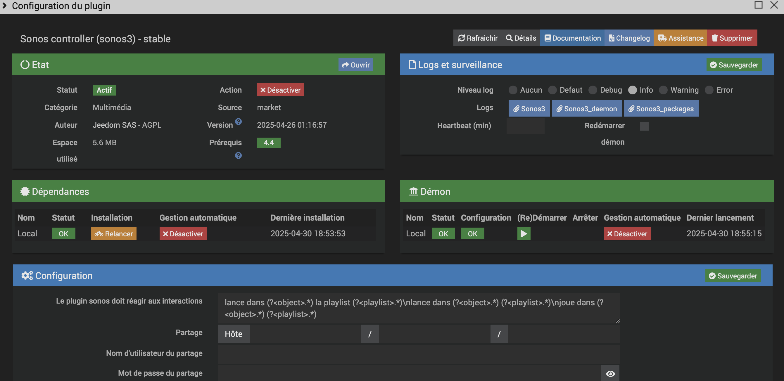The image size is (784, 381).
Task: Disable automatic management in Dépendances
Action: tap(183, 234)
